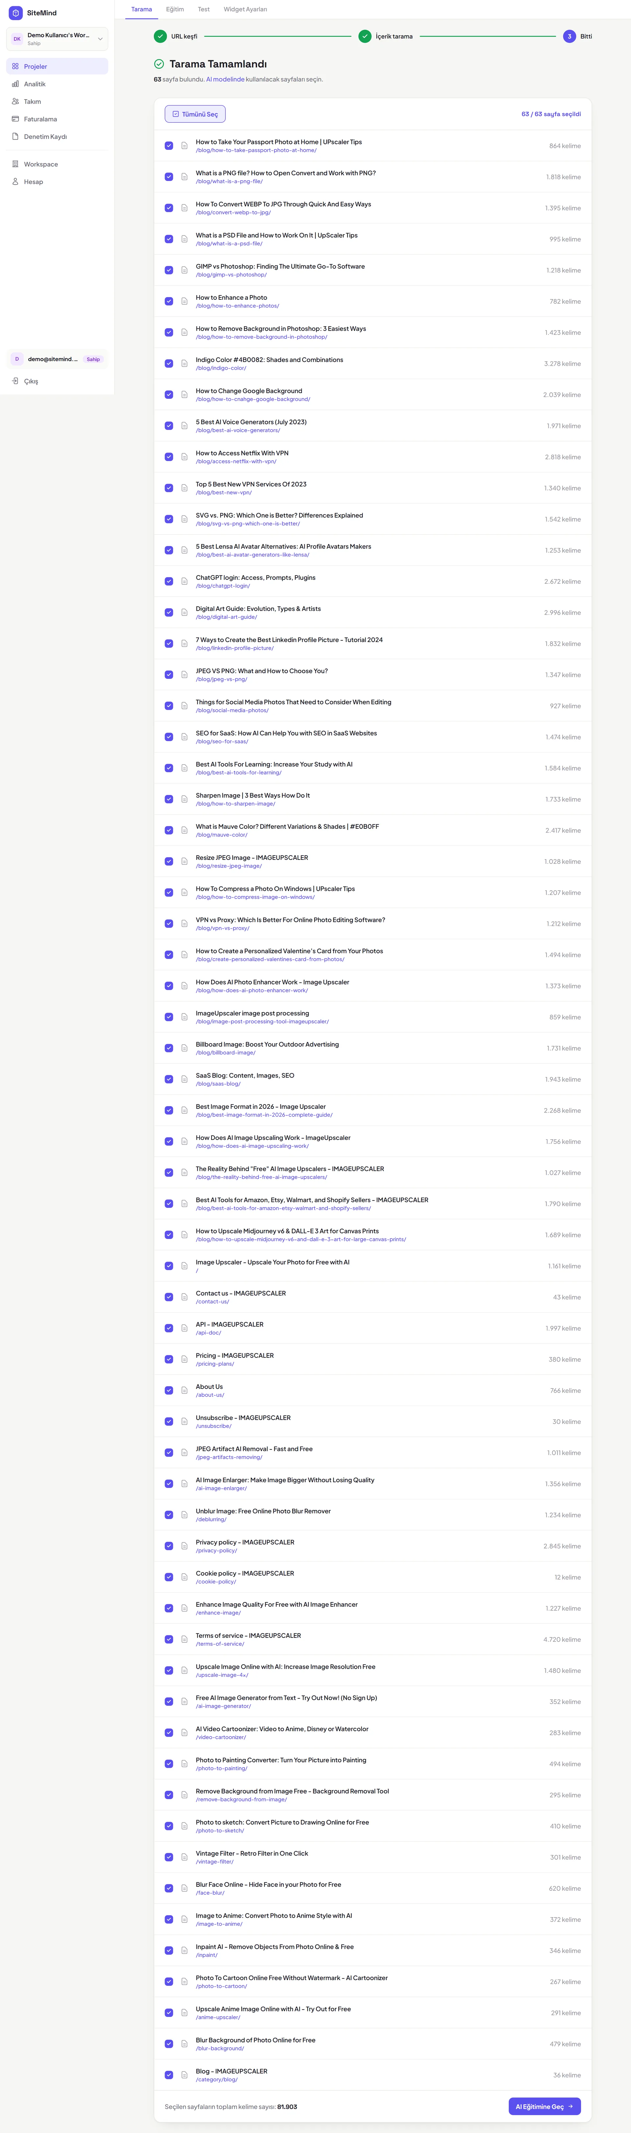Click the Sahip badge next to demo@sitemind
The image size is (631, 2133).
94,359
